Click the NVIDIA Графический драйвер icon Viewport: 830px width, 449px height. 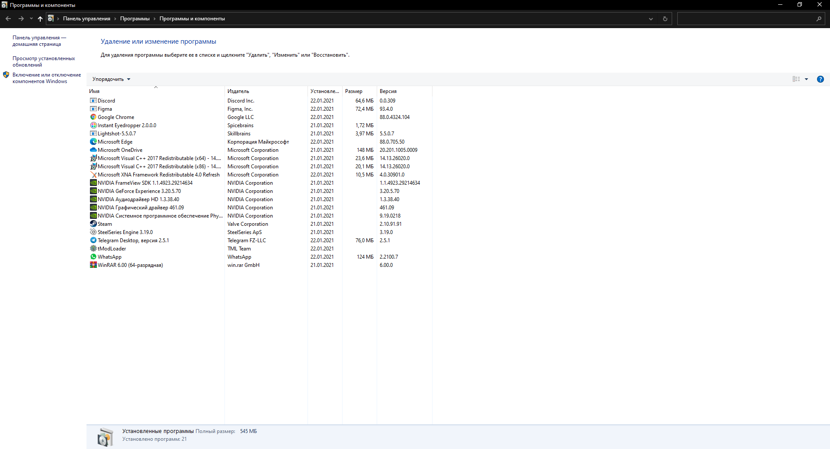93,208
